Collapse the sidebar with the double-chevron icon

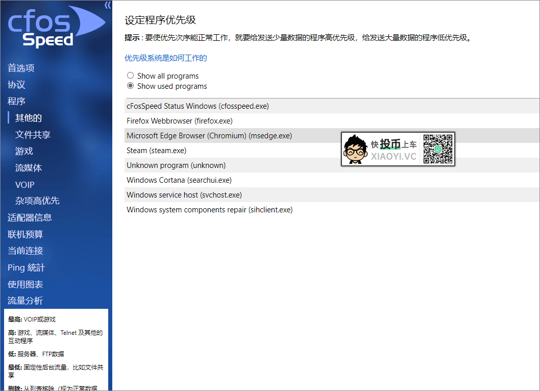(x=108, y=5)
